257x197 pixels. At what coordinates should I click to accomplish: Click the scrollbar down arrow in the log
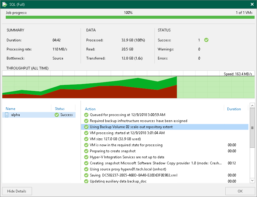(x=252, y=180)
